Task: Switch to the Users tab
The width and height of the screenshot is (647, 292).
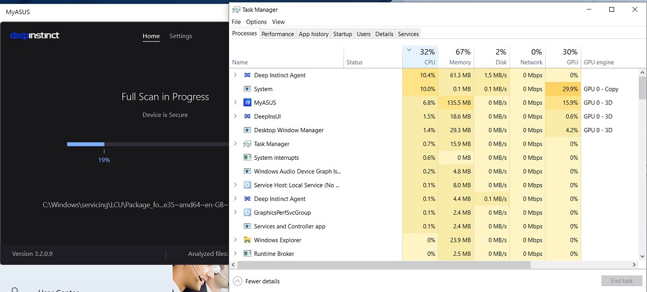Action: [364, 34]
